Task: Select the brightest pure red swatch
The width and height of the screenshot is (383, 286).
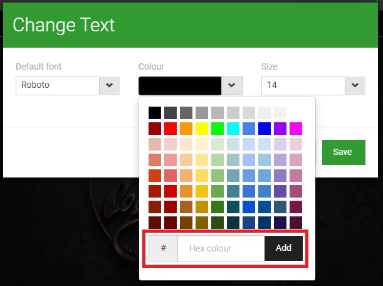Action: pos(171,129)
